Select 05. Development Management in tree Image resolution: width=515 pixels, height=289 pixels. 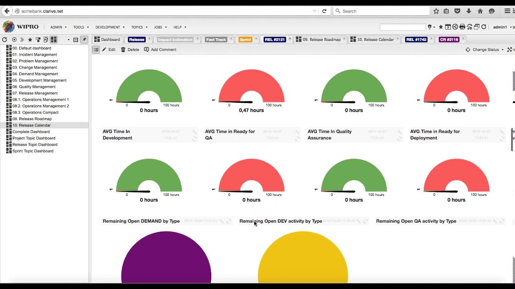tap(39, 80)
